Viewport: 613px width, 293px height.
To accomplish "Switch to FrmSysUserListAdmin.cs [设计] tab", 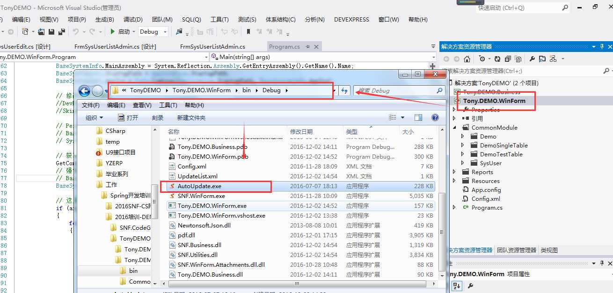I will pos(115,47).
